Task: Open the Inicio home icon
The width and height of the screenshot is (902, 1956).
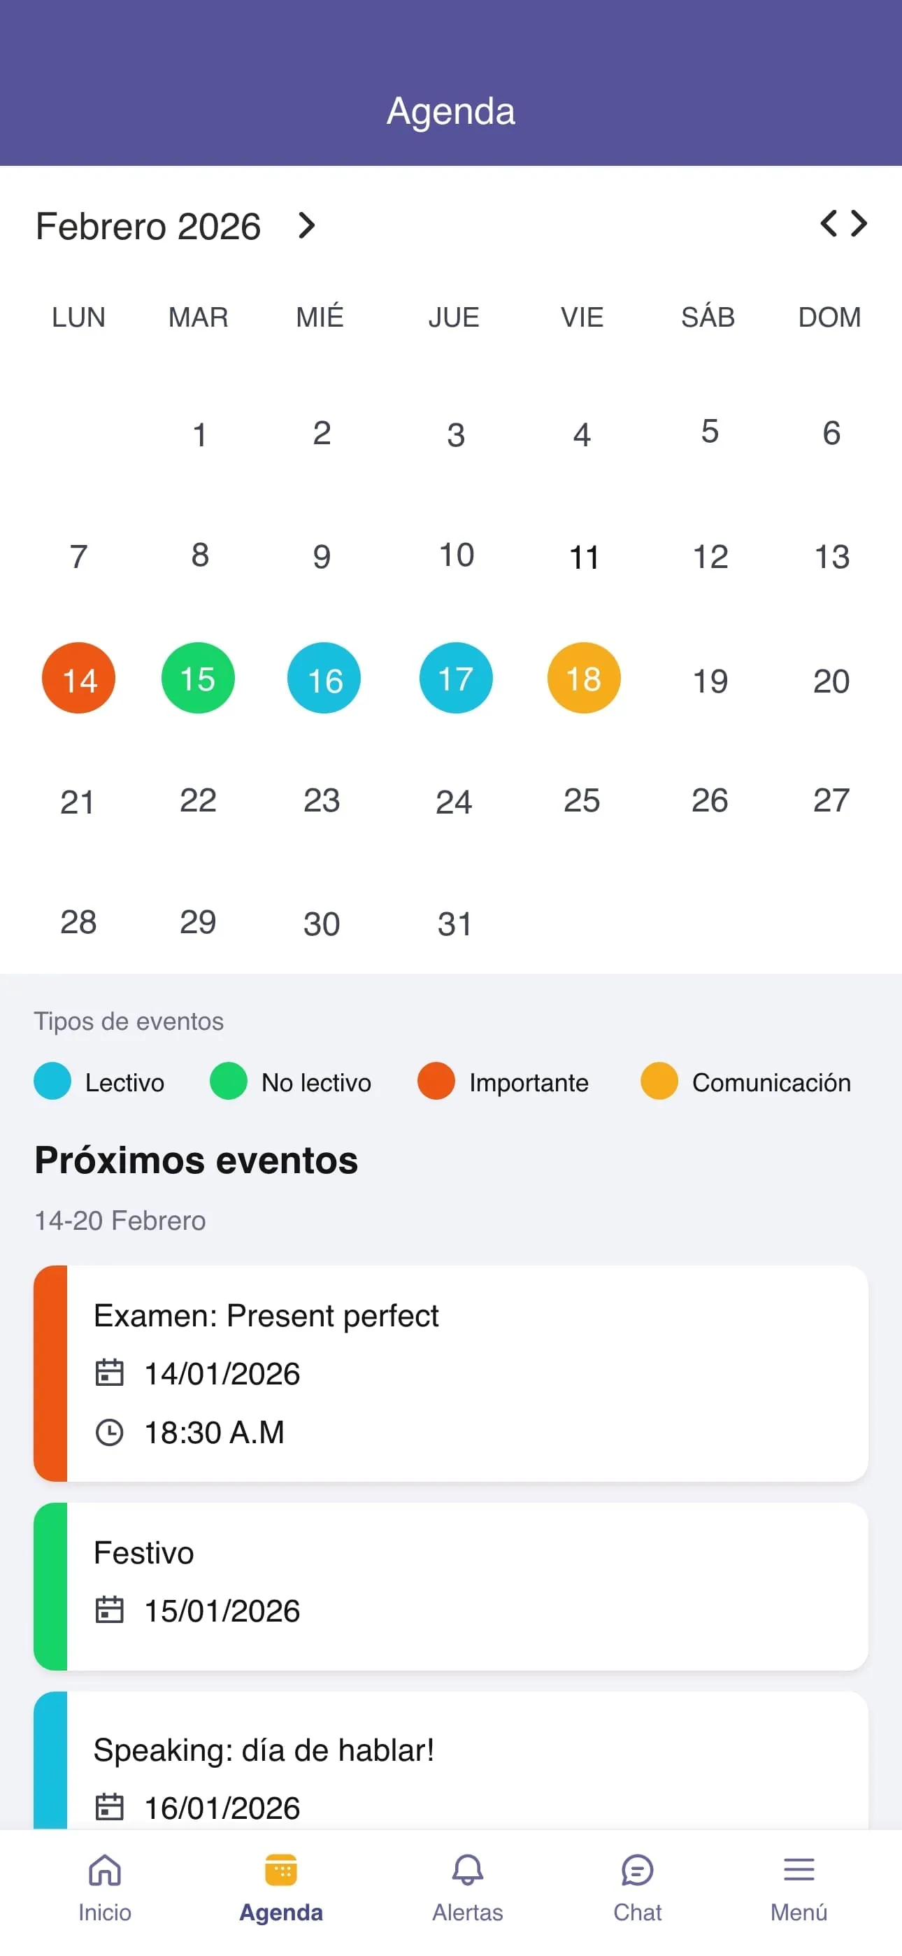Action: coord(105,1870)
